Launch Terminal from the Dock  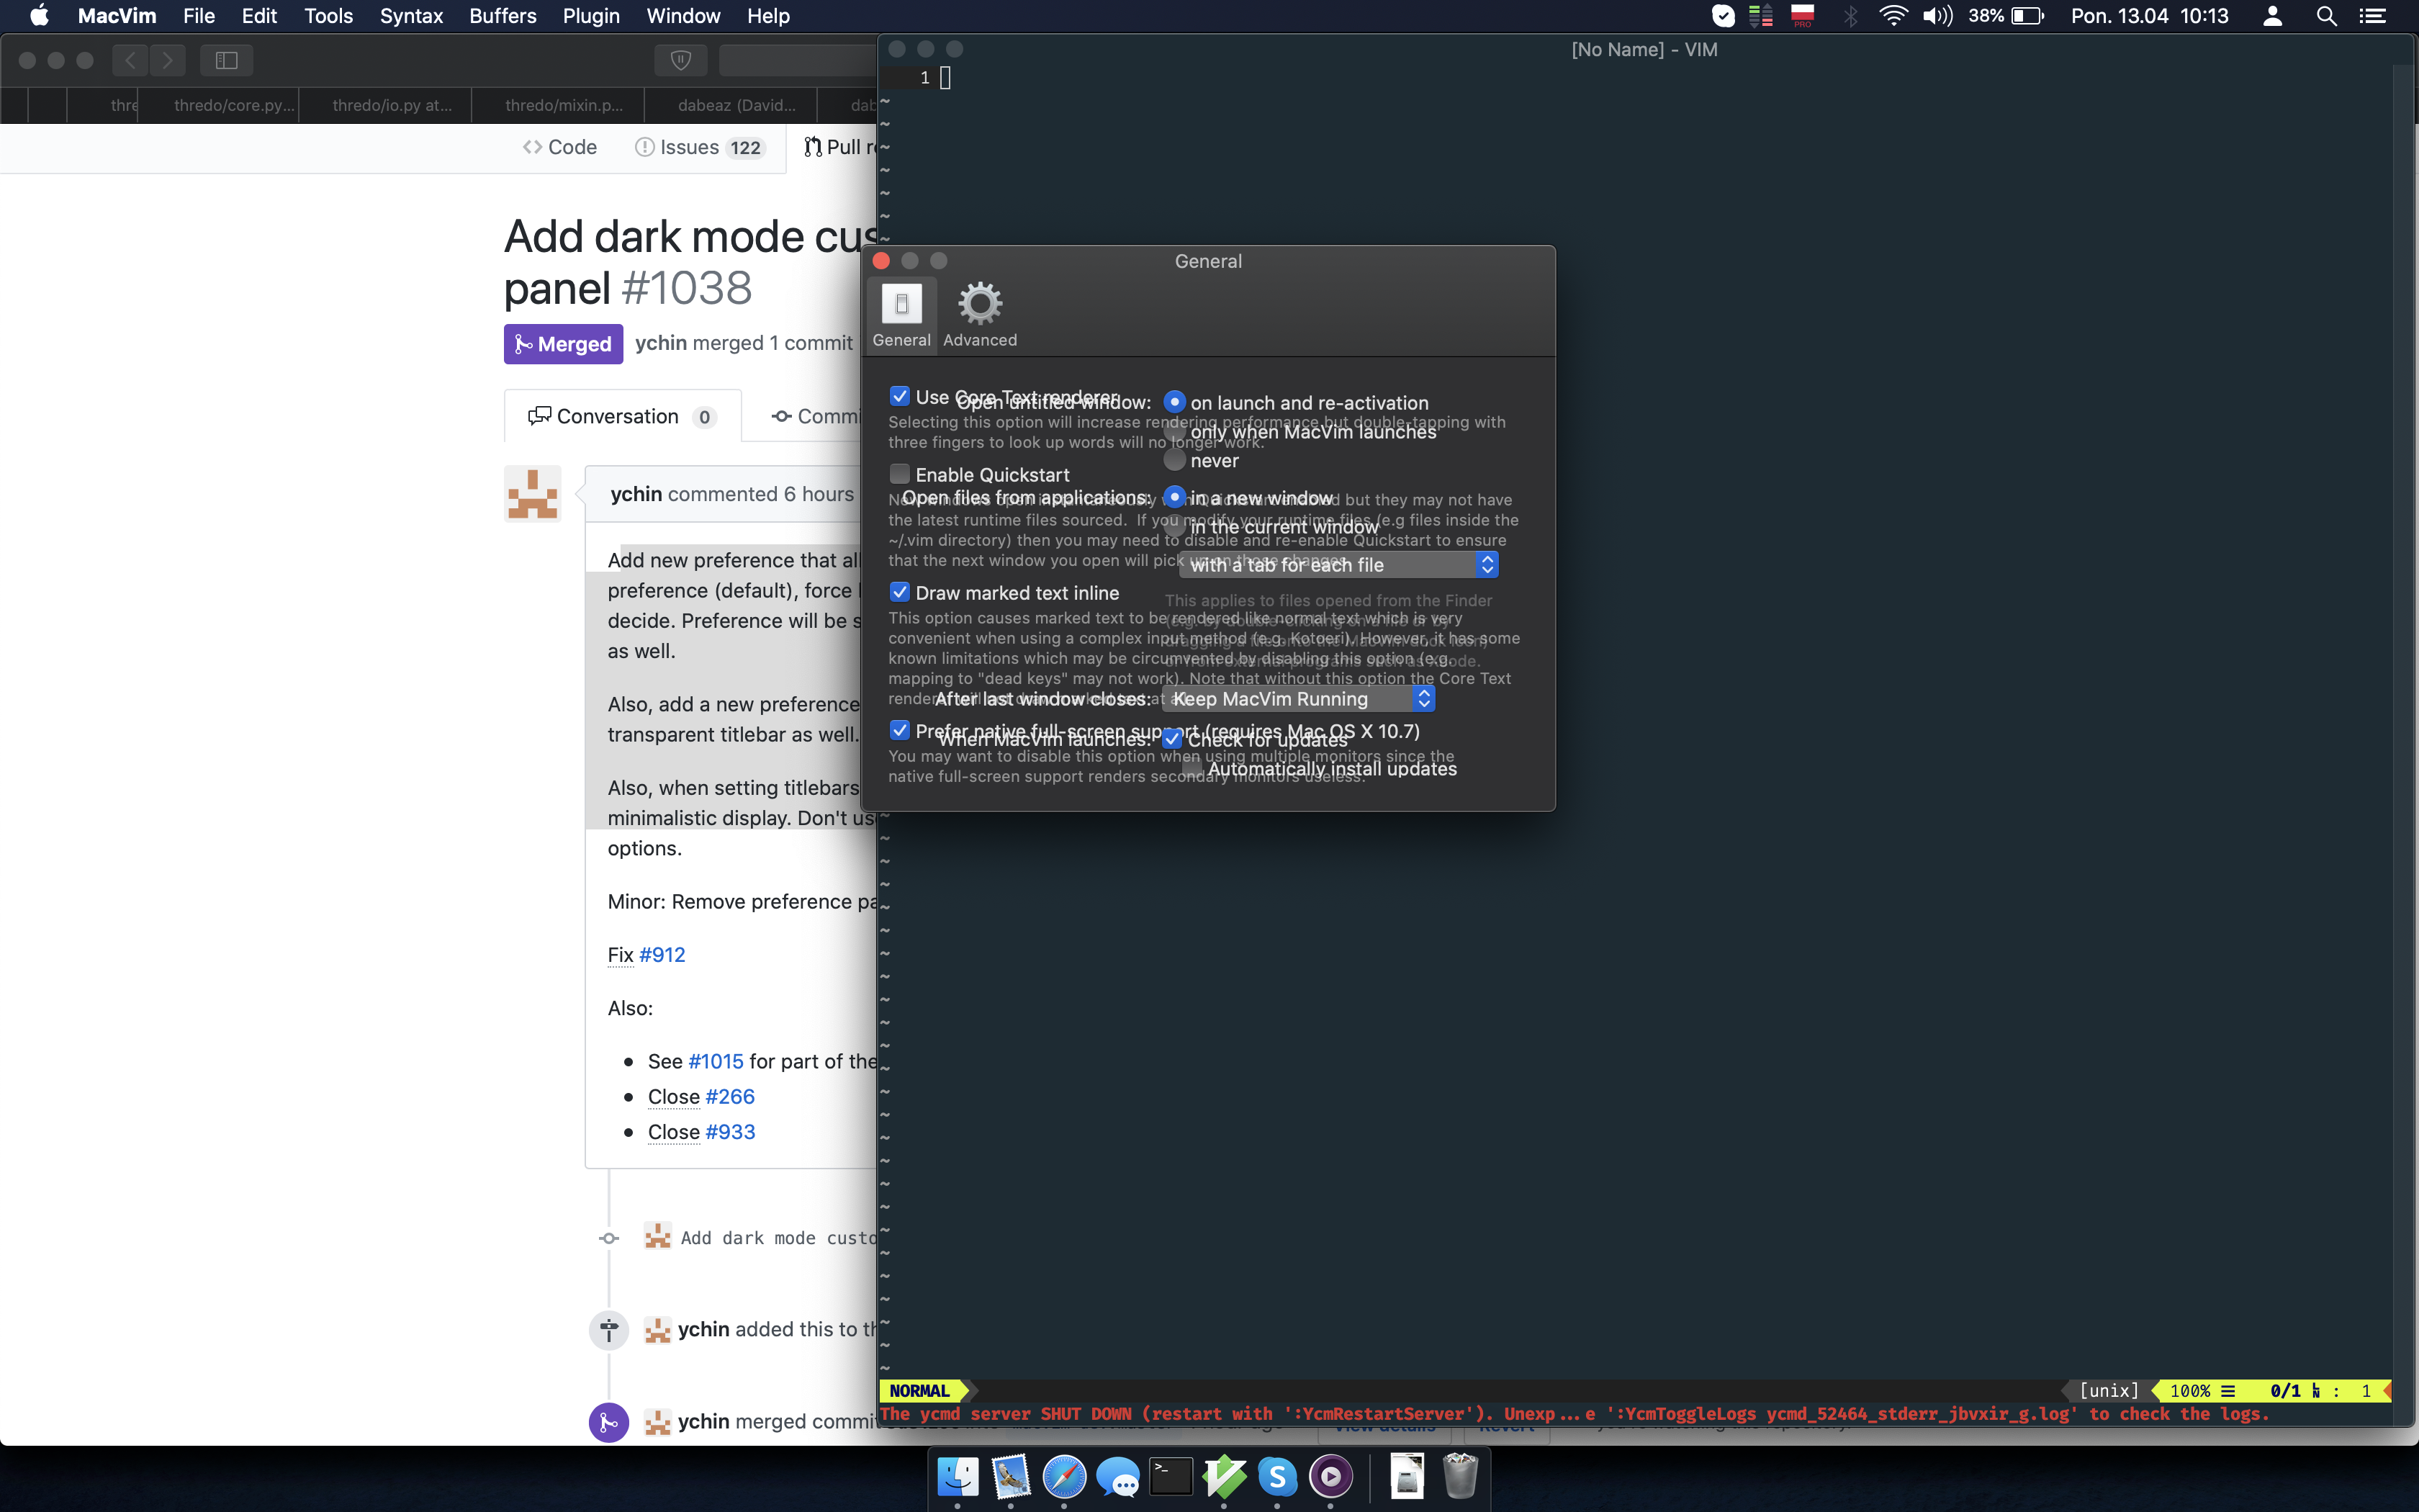point(1171,1475)
